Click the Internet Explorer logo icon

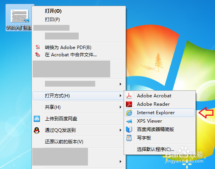(129, 113)
